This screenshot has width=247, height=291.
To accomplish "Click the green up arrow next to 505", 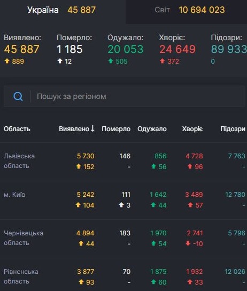I will [111, 61].
